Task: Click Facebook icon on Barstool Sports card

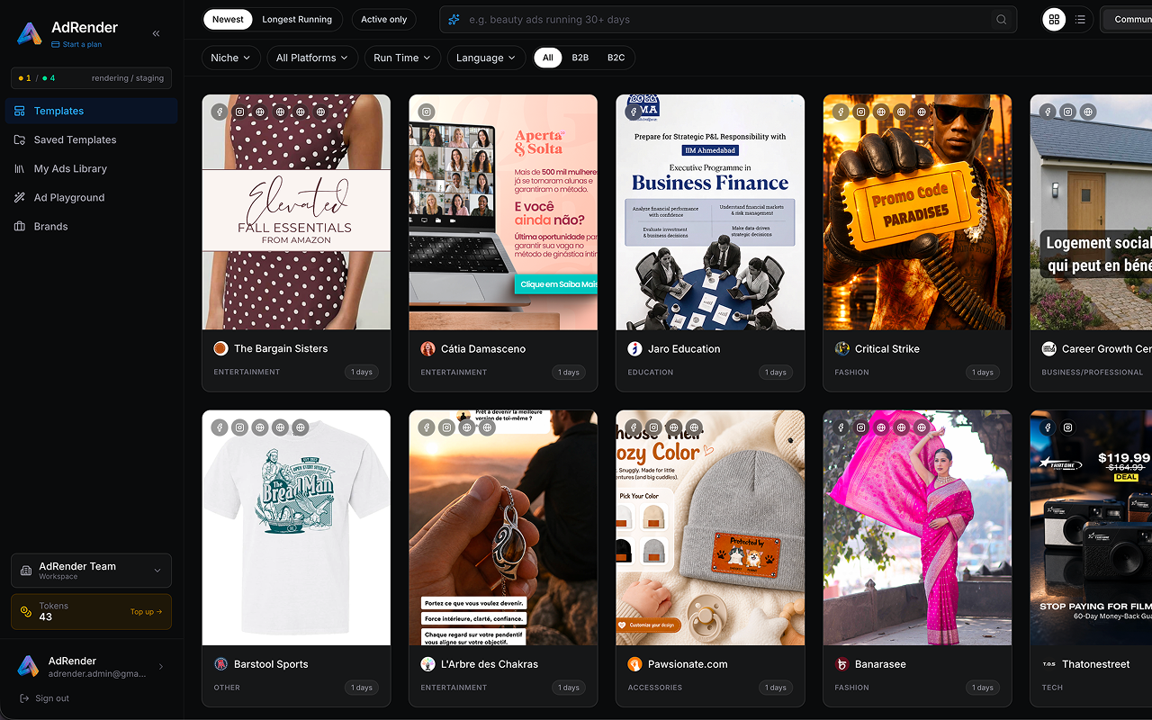Action: 220,427
